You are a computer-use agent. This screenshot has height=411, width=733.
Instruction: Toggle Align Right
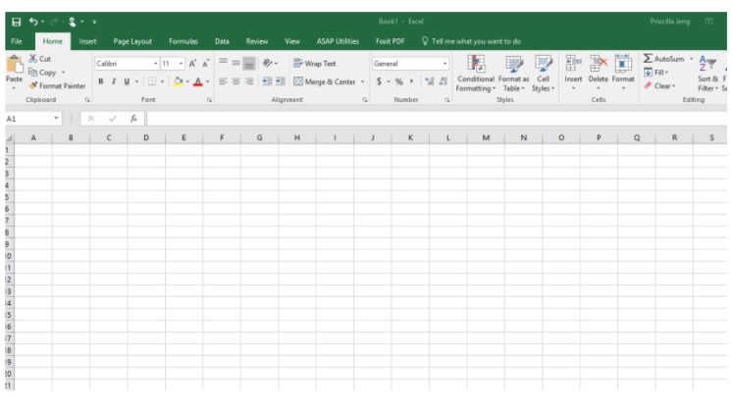(x=249, y=81)
